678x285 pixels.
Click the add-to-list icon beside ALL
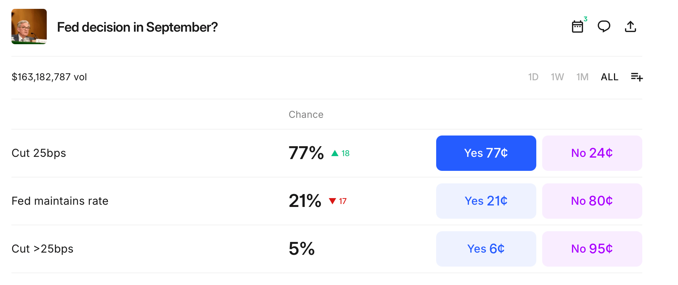[x=636, y=77]
